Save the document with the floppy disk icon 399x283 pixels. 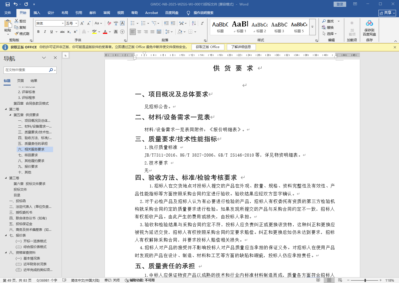coord(8,4)
